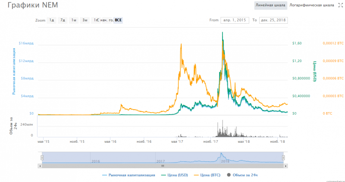The height and width of the screenshot is (182, 345).
Task: Open the fullscreen expand icon
Action: (340, 6)
